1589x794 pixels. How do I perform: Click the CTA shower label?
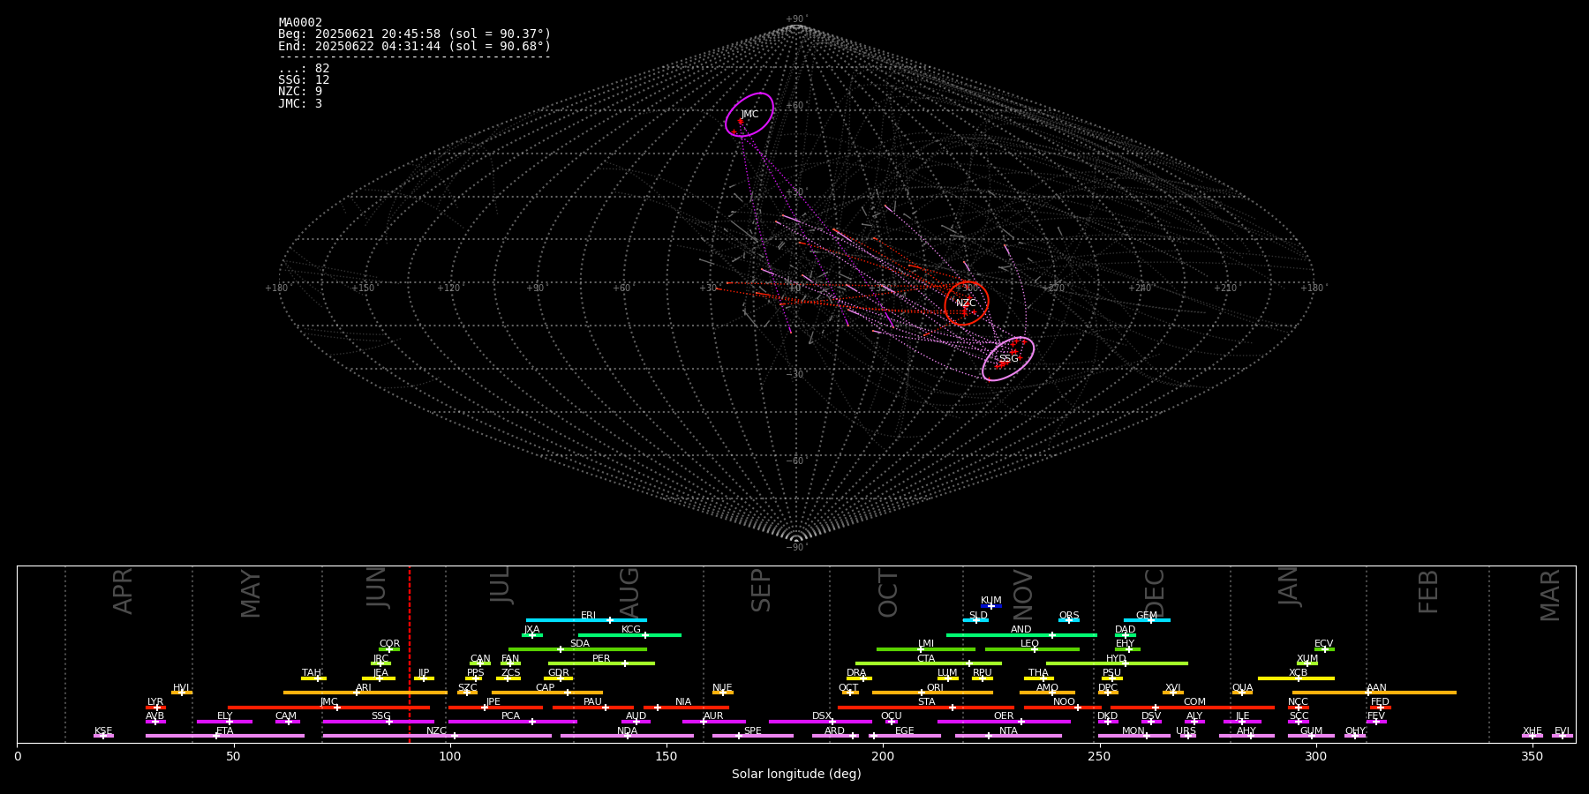point(926,659)
